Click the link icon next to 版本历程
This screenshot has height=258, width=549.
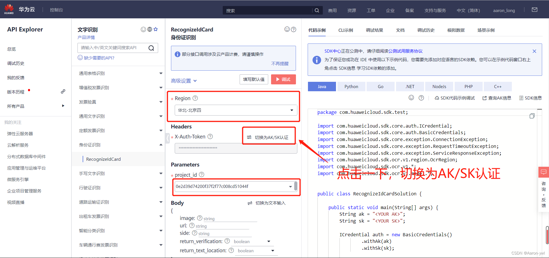pos(63,92)
